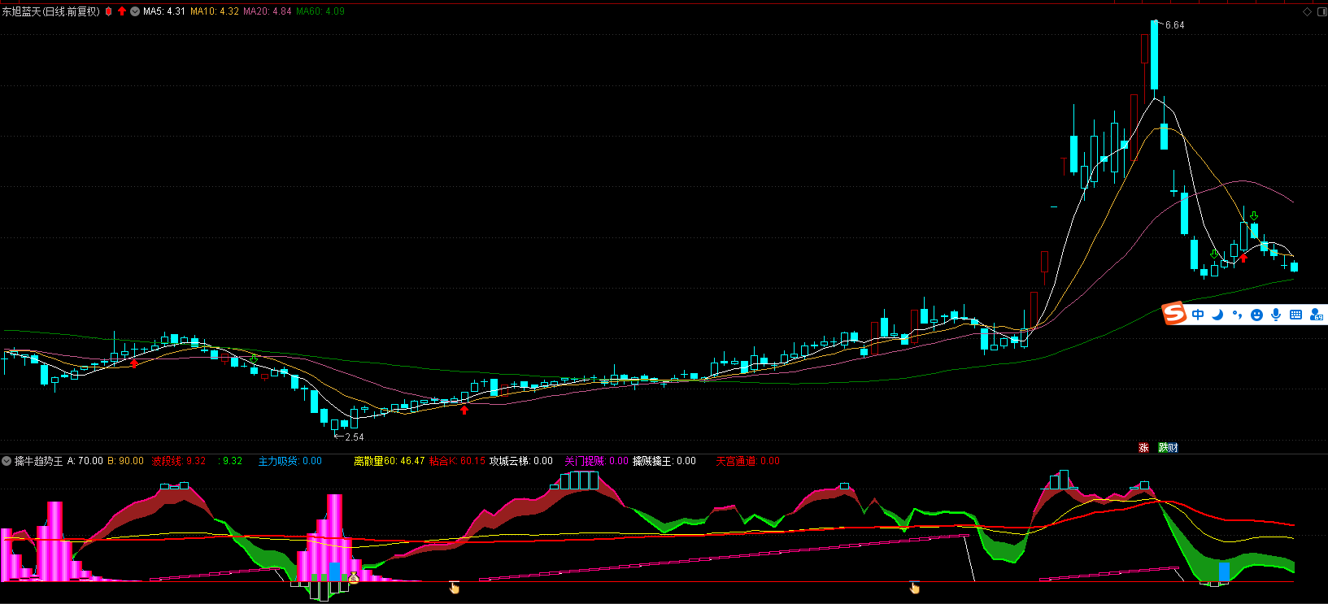Click the Sogou input method logo

coord(1174,313)
